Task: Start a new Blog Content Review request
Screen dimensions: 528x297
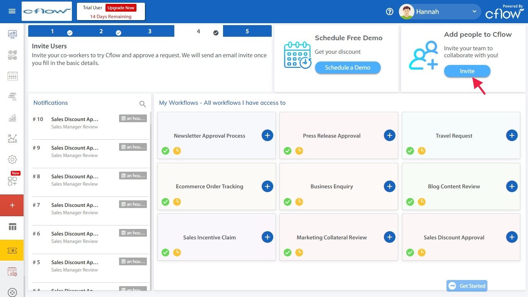Action: pos(512,186)
